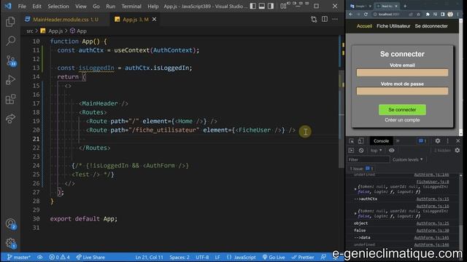Open the errors and warnings problems indicator

pos(60,257)
